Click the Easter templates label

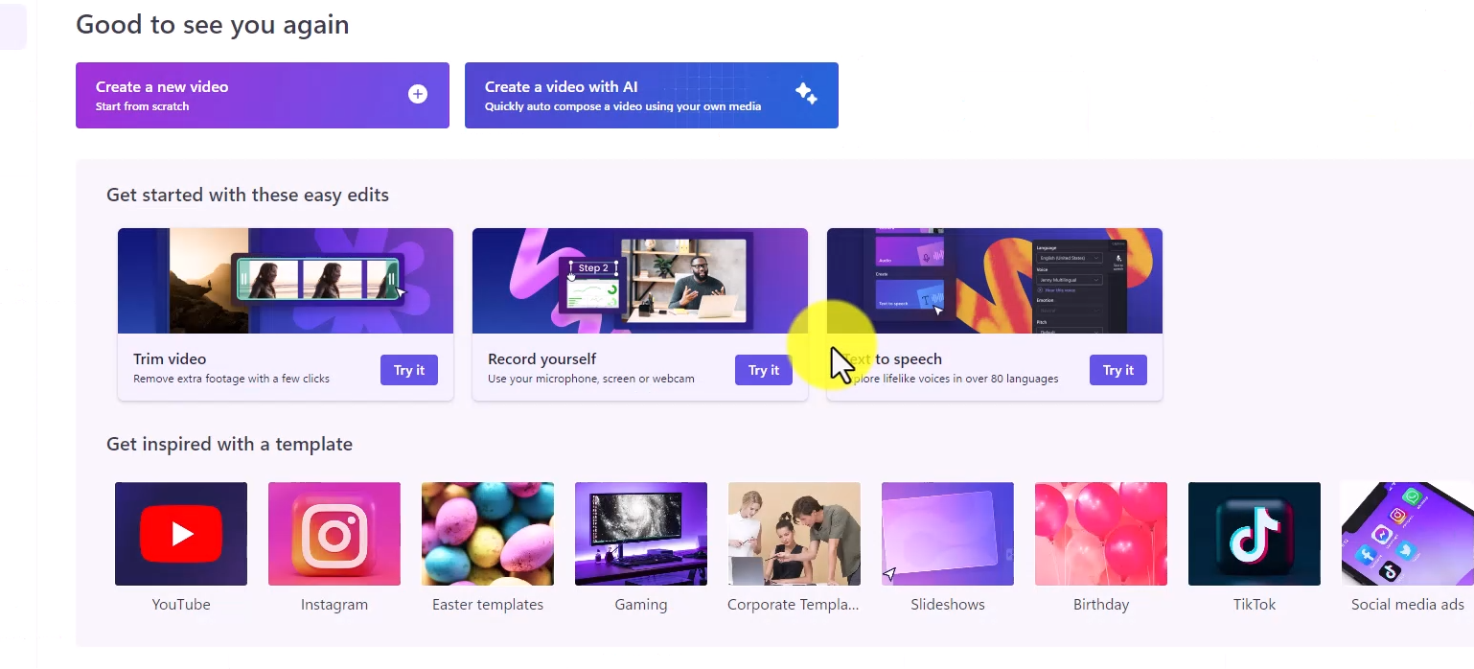pos(488,605)
